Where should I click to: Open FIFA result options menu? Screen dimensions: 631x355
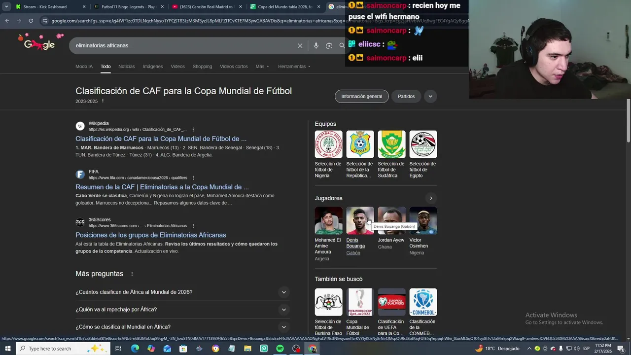coord(193,178)
